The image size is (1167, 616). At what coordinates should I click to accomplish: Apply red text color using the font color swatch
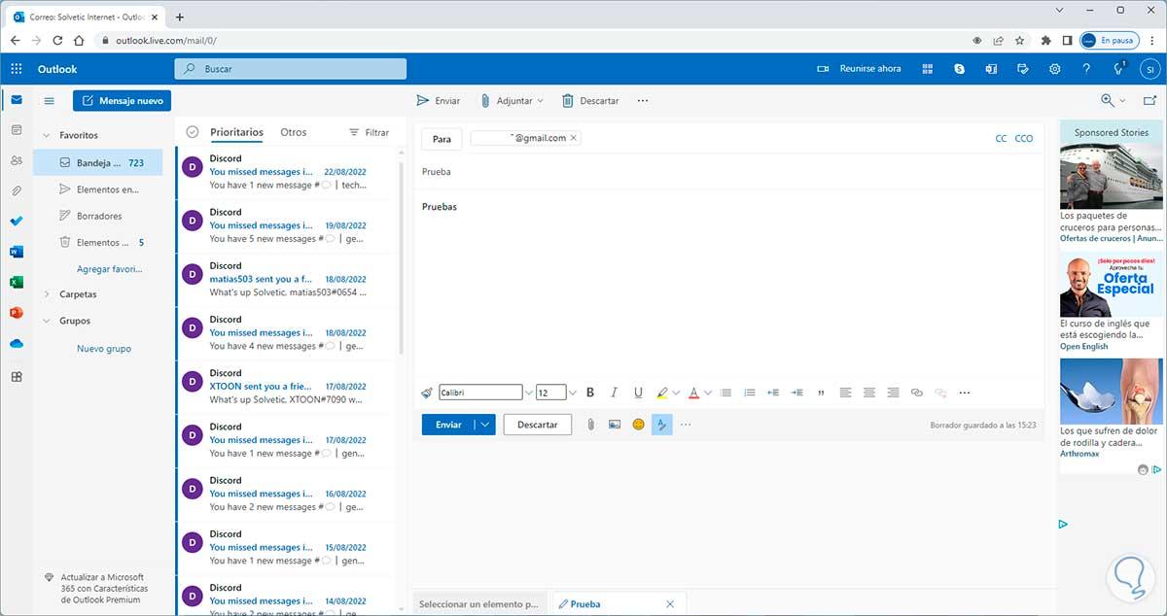point(693,393)
